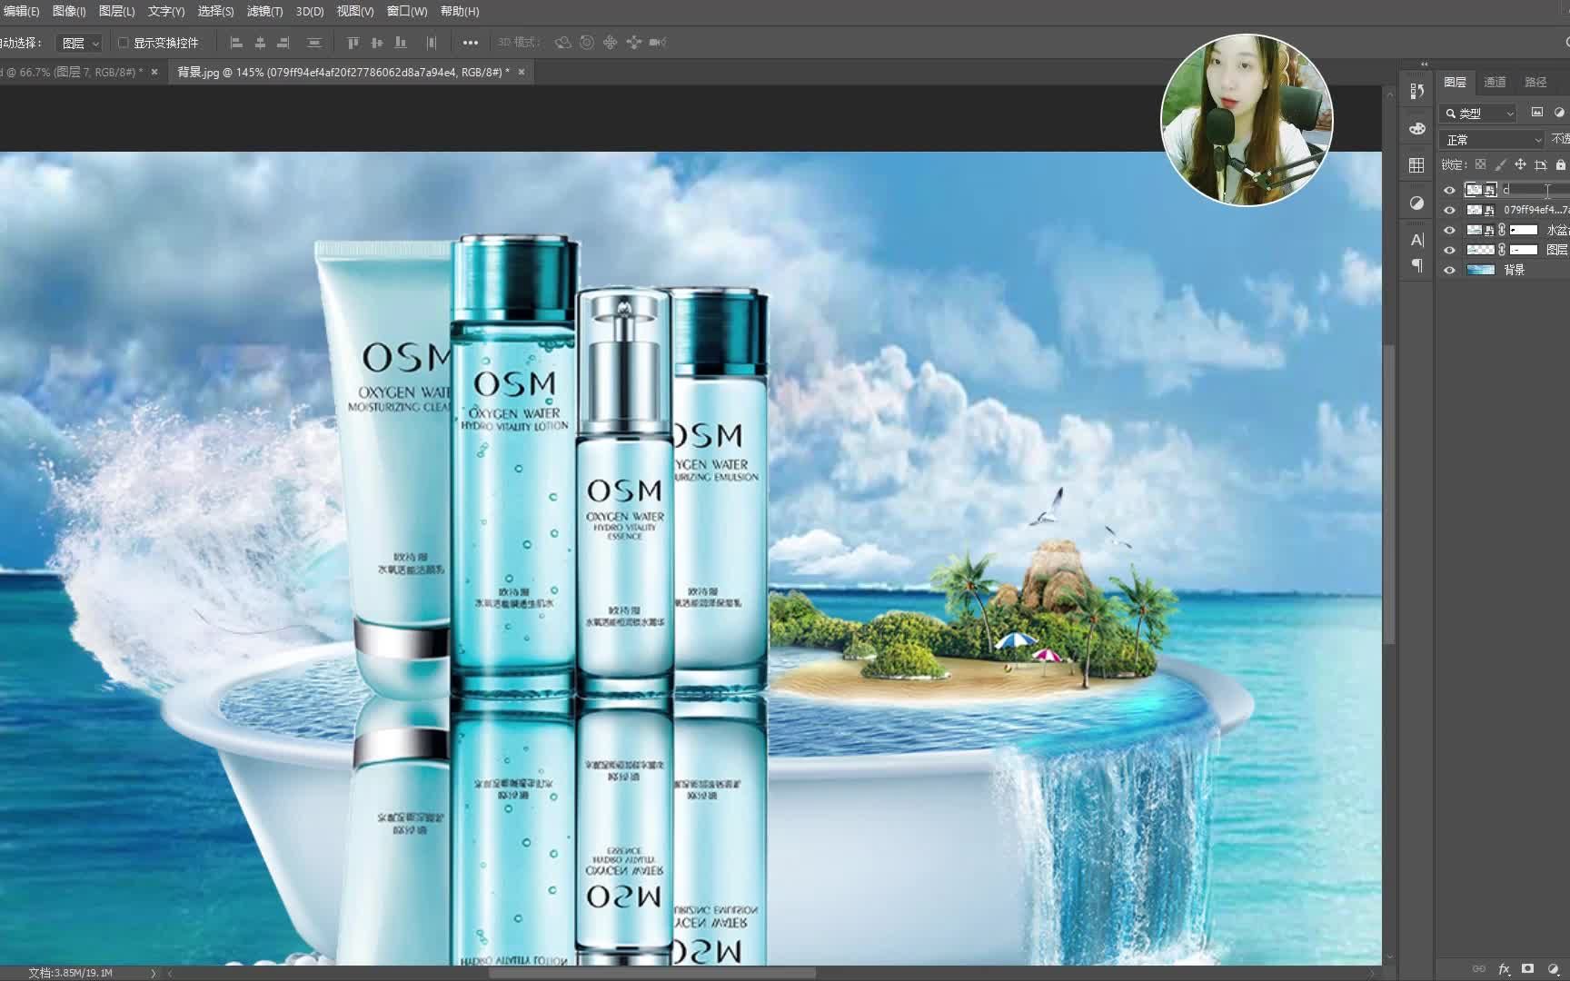1570x981 pixels.
Task: Hide the layer being renamed 'd'
Action: click(x=1449, y=190)
